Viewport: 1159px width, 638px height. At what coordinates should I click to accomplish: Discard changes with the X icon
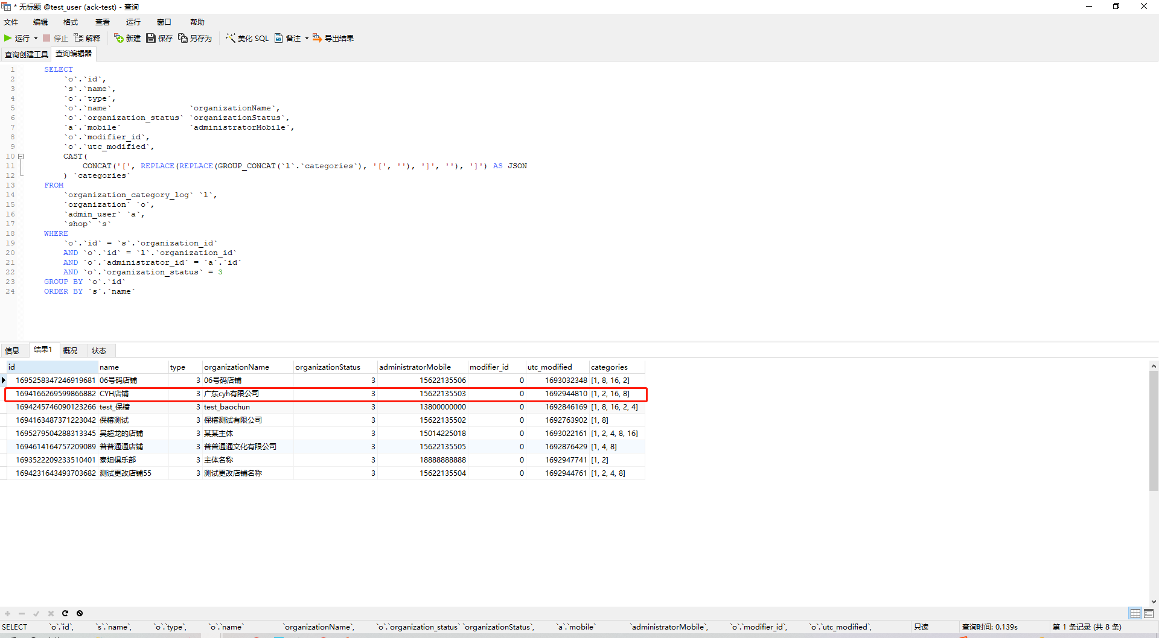click(x=51, y=613)
